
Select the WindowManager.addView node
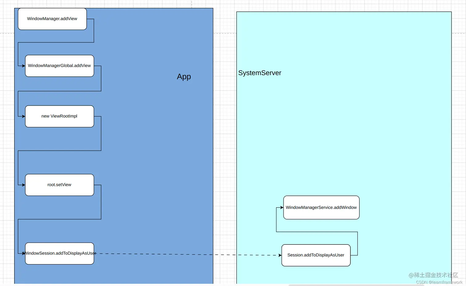[52, 19]
